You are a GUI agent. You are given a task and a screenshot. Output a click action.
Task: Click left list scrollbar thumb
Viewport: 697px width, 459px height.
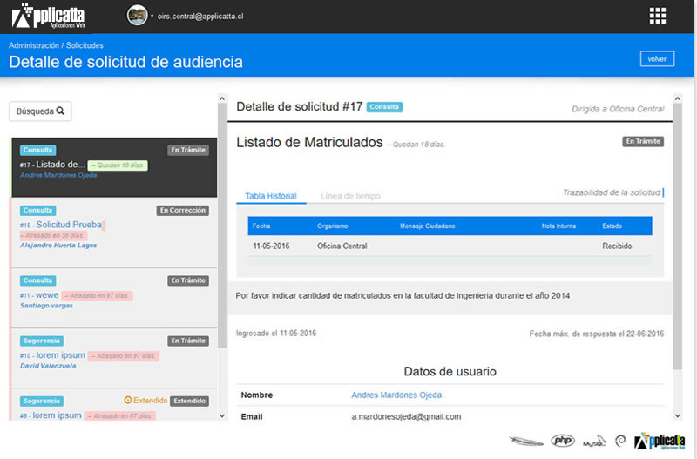[x=222, y=226]
